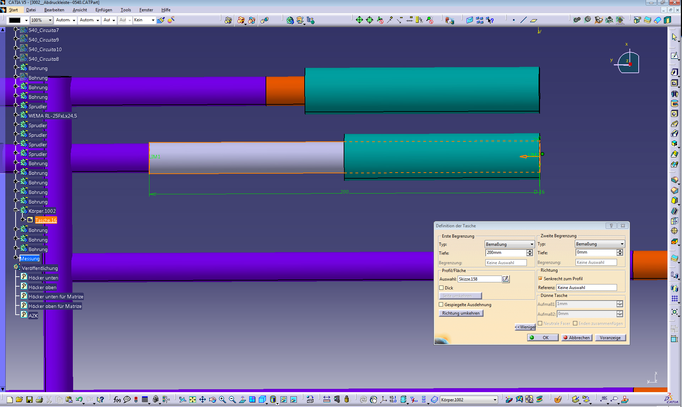Click the New document icon
This screenshot has width=682, height=407.
click(10, 400)
